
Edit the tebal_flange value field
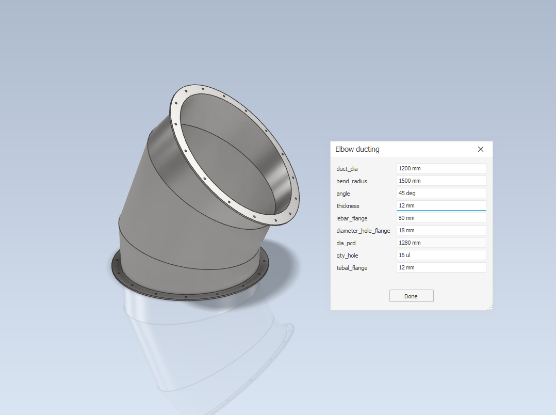[441, 268]
